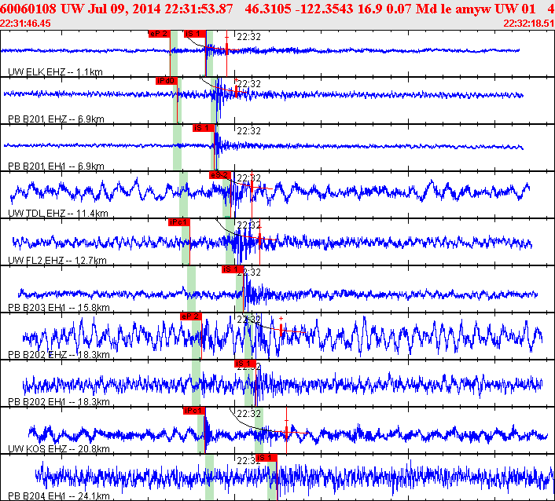The height and width of the screenshot is (501, 555).
Task: Select the iPc1 pick flag on UW KOS
Action: 194,411
